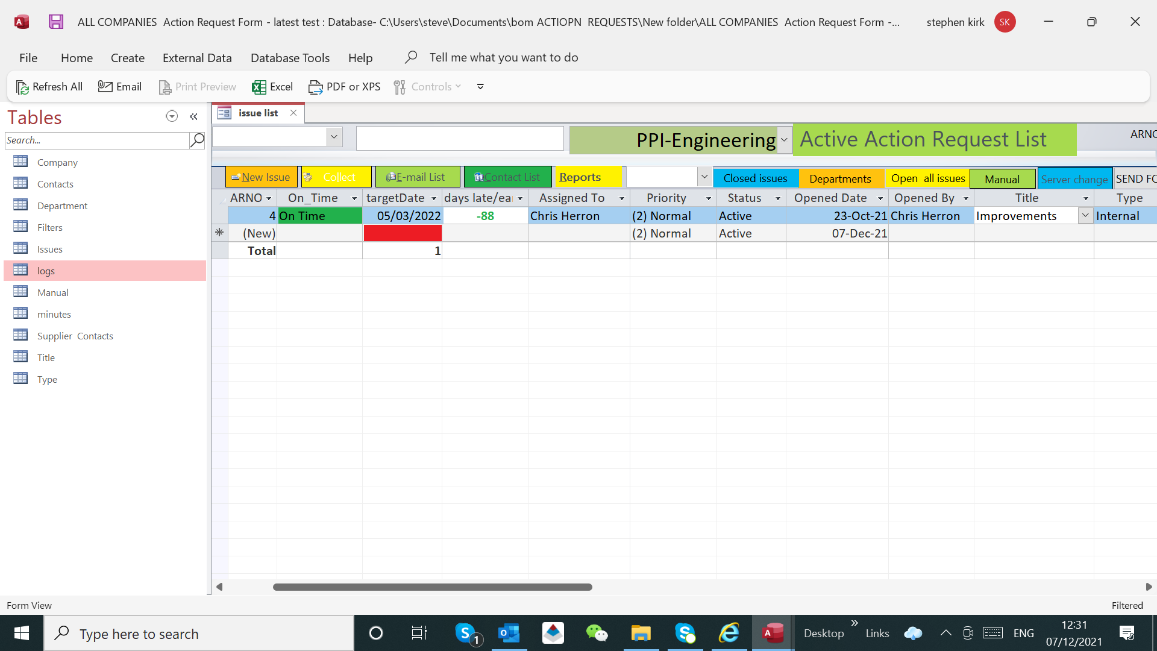
Task: Click the horizontal scrollbar at the form bottom
Action: [432, 587]
